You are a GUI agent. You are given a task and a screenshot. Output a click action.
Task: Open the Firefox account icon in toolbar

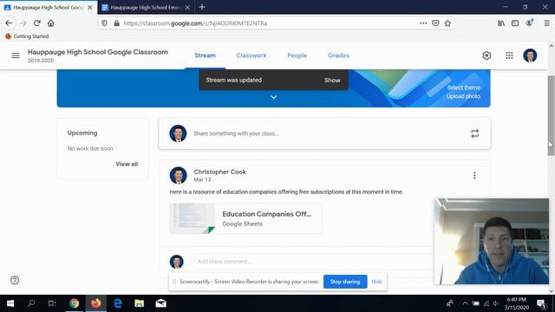pos(529,23)
